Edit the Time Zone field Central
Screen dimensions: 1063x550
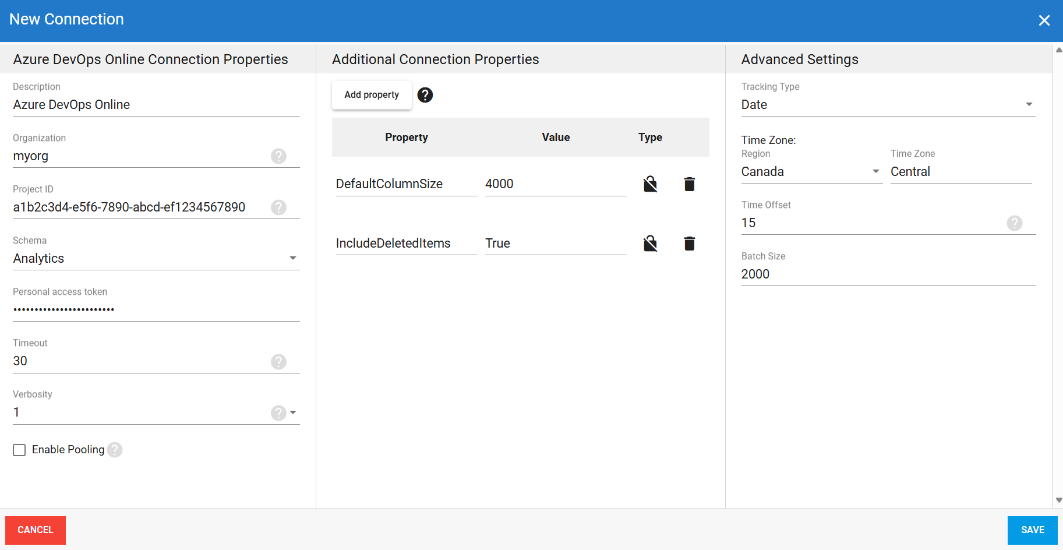coord(961,172)
